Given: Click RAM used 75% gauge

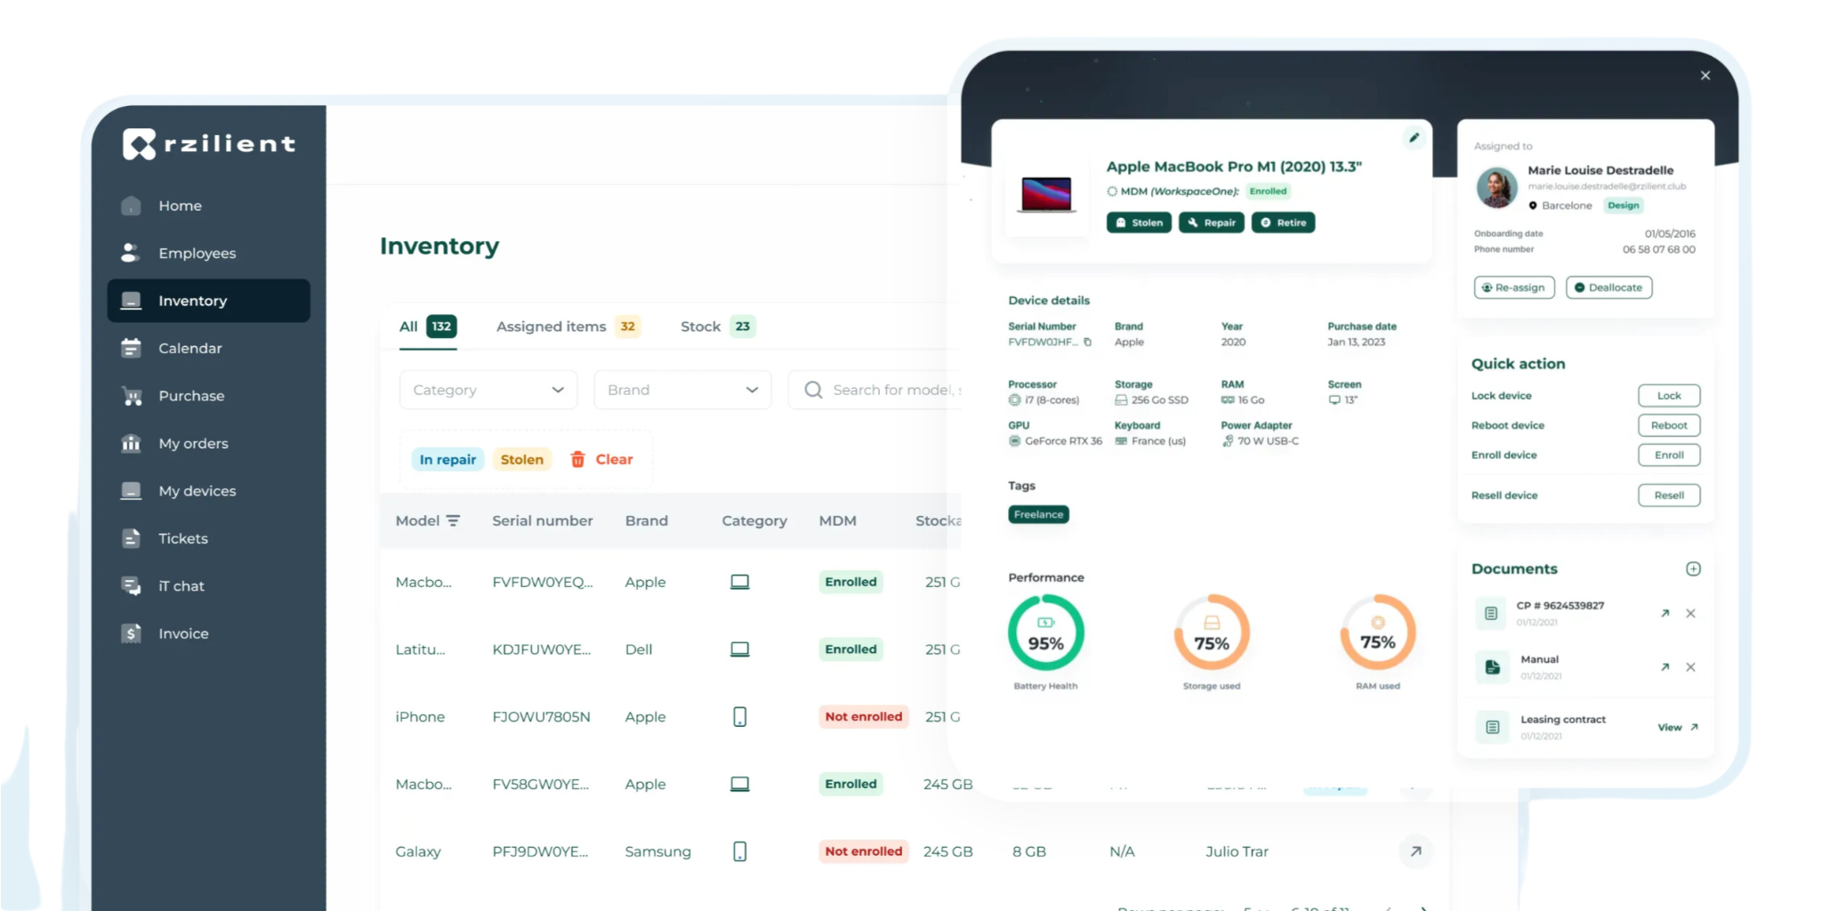Looking at the screenshot, I should coord(1377,633).
